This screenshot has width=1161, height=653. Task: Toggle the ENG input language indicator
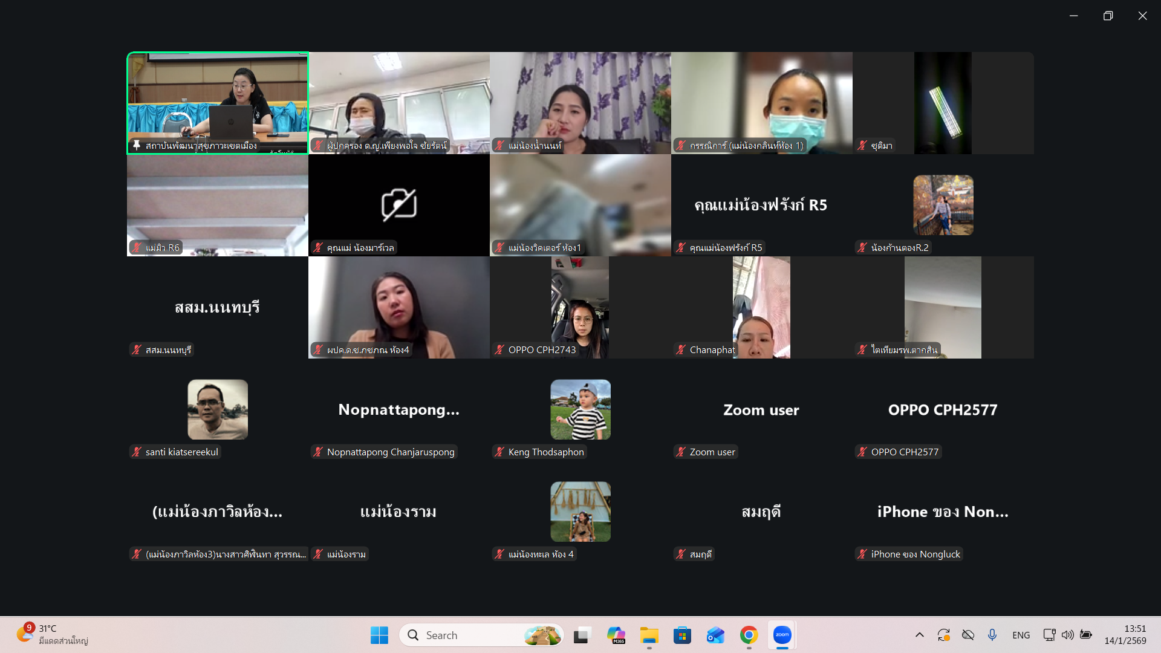1021,635
